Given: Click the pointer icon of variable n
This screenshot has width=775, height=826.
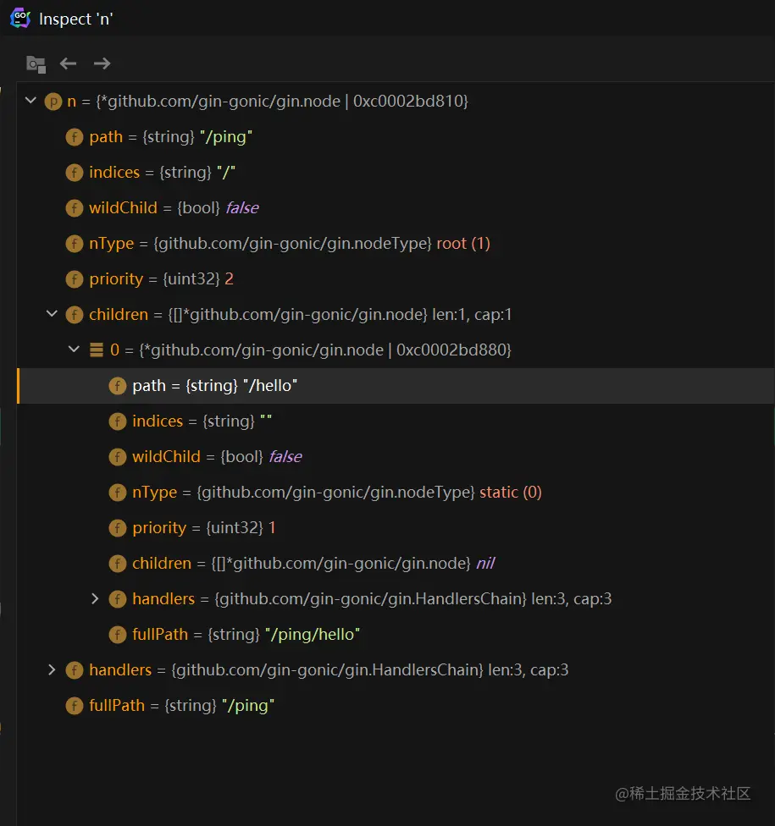Looking at the screenshot, I should click(53, 102).
